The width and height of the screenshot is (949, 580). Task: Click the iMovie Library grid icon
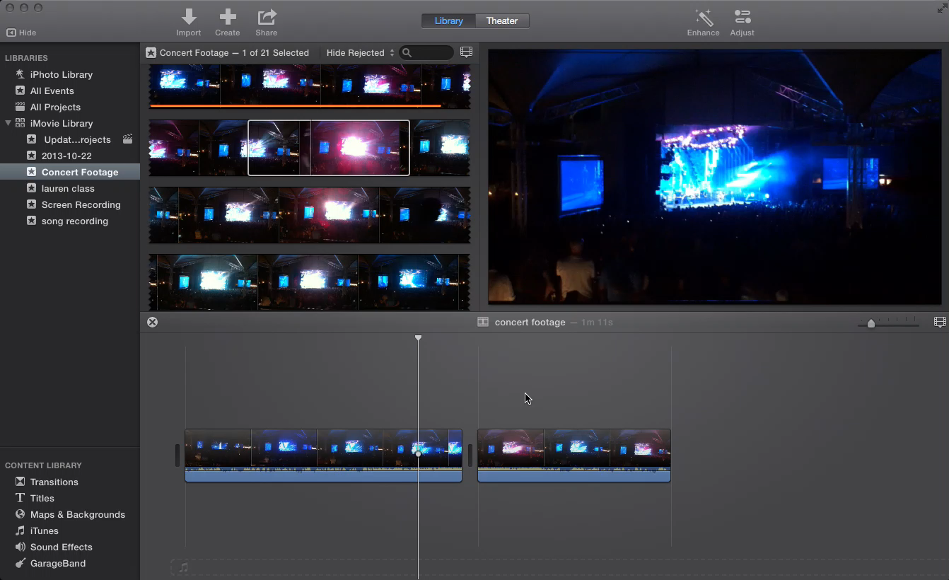click(20, 123)
